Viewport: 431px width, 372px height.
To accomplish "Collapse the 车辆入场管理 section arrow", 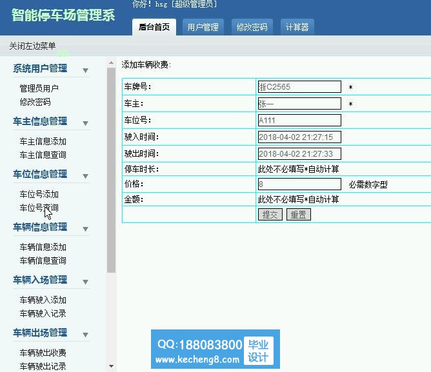I will [85, 282].
